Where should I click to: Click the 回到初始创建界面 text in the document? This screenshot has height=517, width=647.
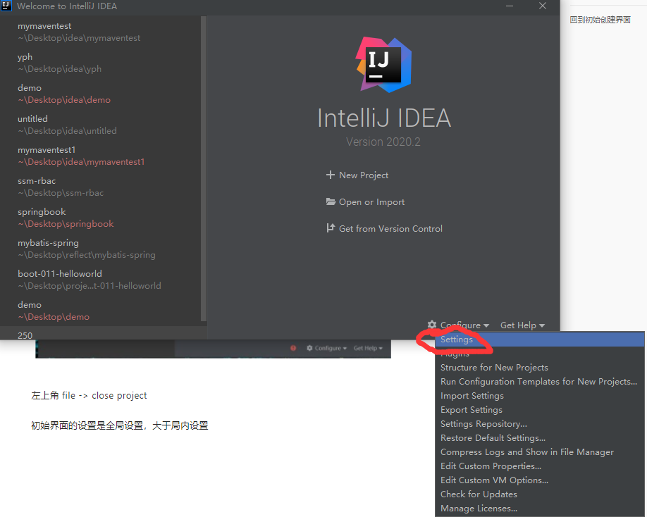tap(600, 20)
